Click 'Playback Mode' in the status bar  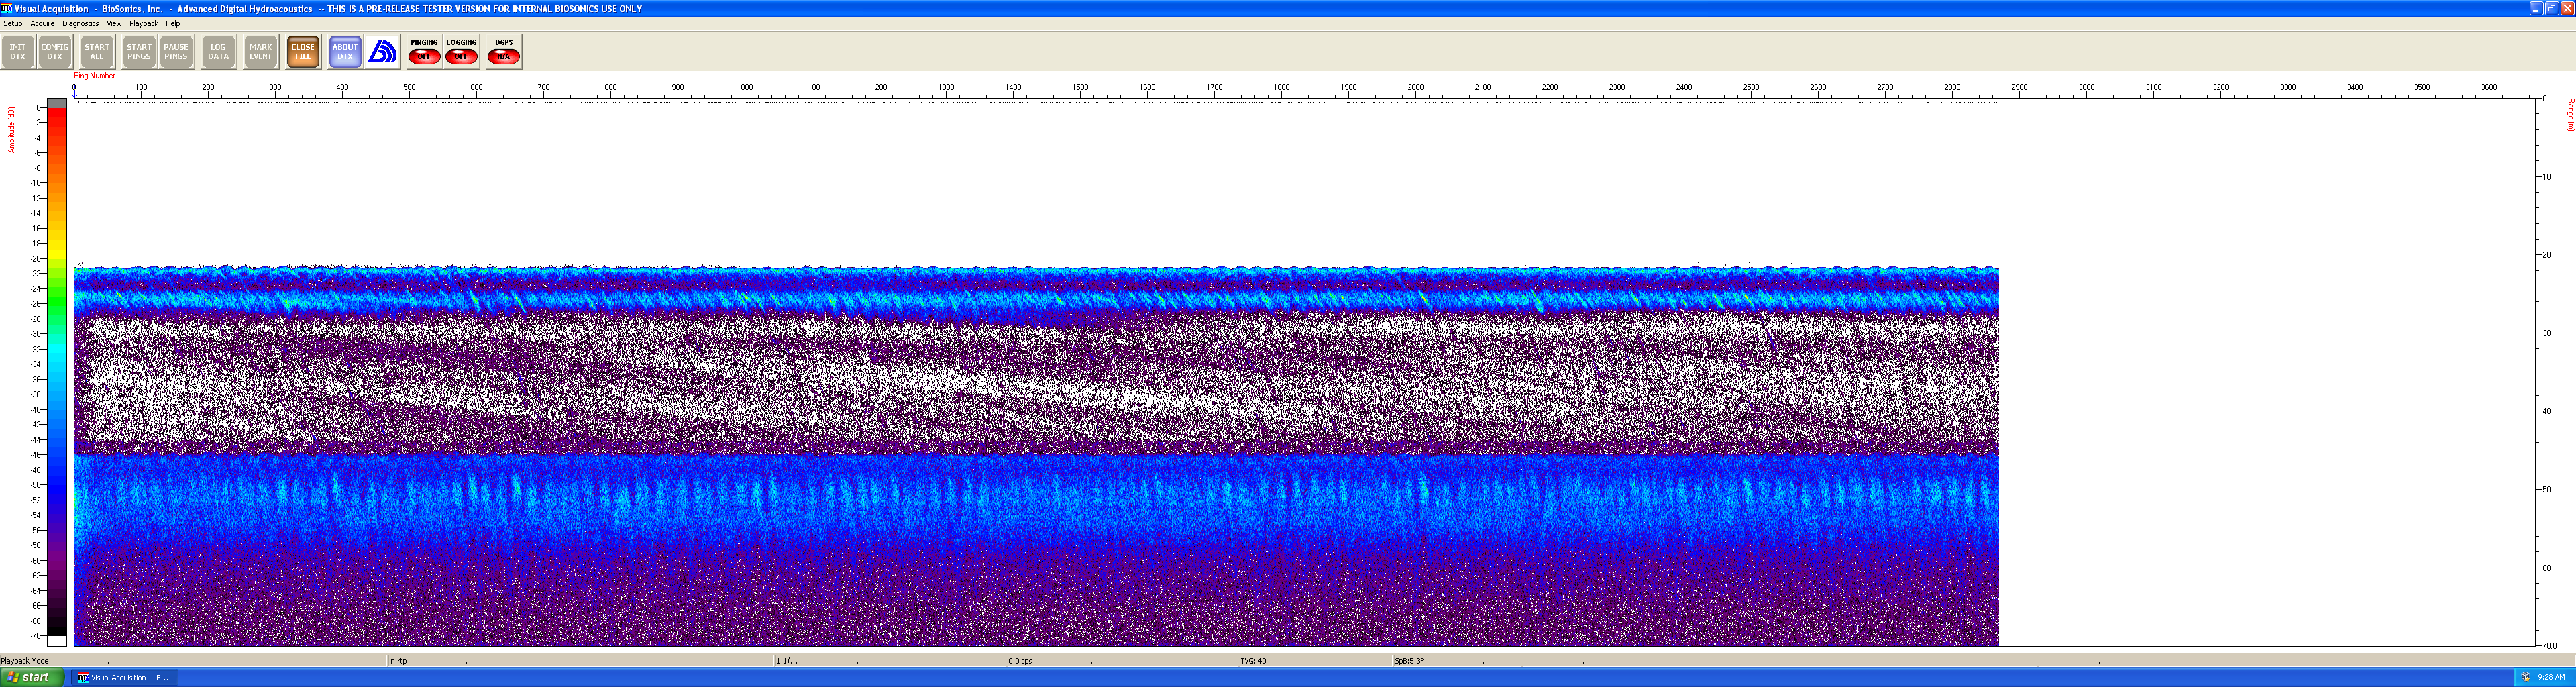[25, 661]
